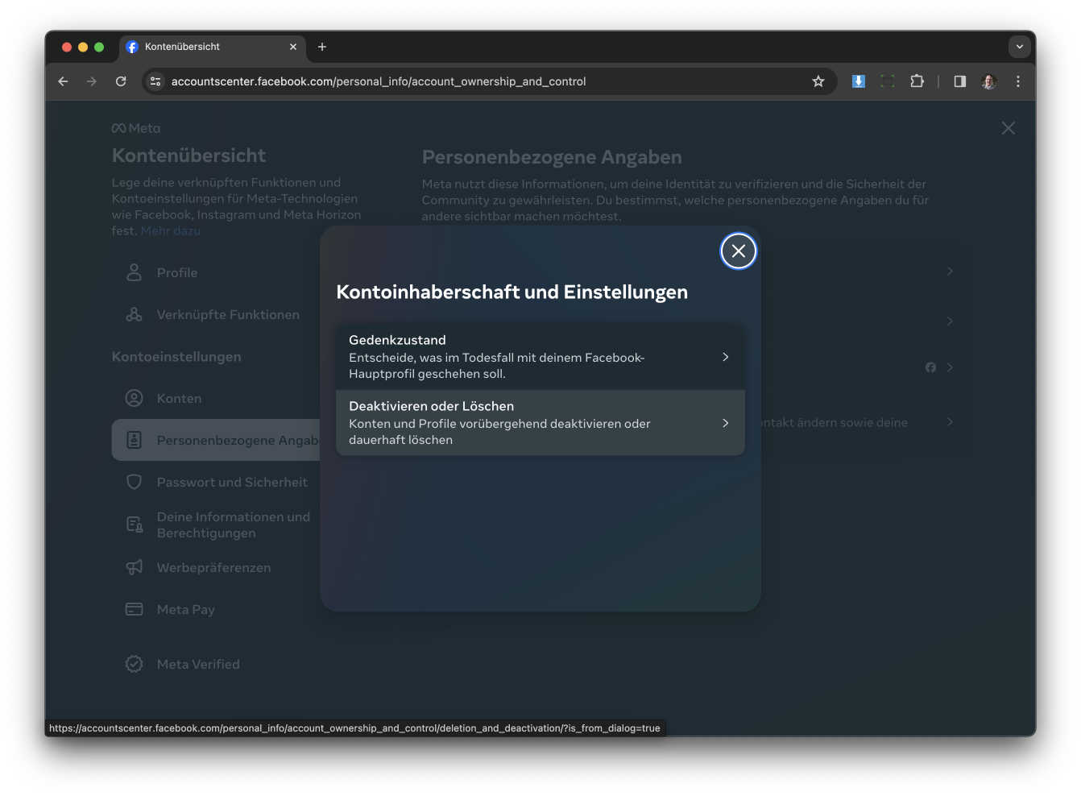Close the Kontoinhaberschaft dialog with X button
Image resolution: width=1081 pixels, height=796 pixels.
tap(738, 251)
